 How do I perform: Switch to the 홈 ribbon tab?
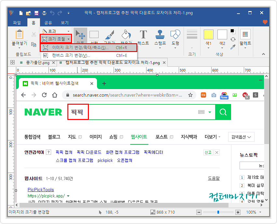[34, 23]
